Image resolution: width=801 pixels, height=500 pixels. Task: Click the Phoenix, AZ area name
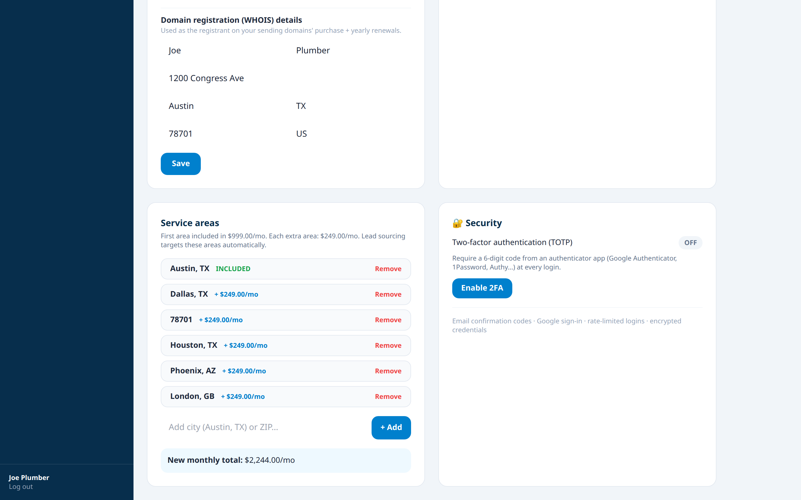pyautogui.click(x=193, y=371)
